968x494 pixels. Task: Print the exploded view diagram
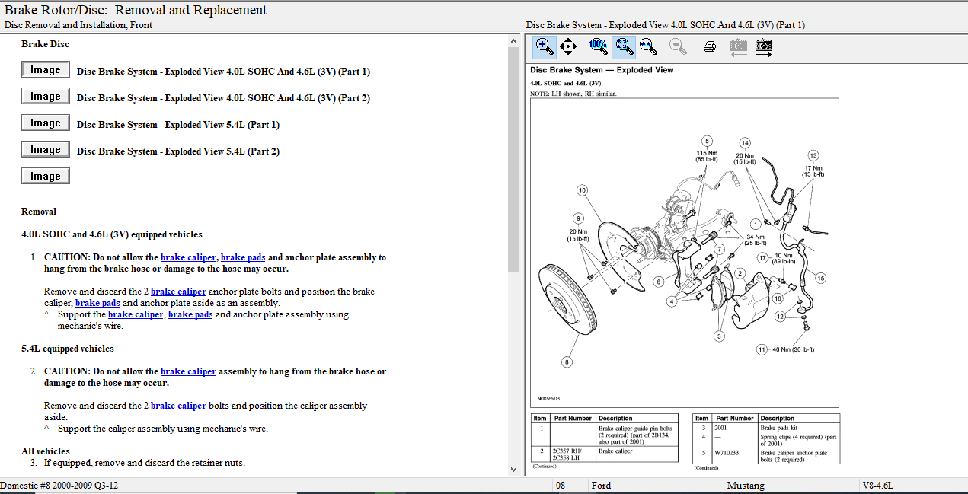coord(709,47)
